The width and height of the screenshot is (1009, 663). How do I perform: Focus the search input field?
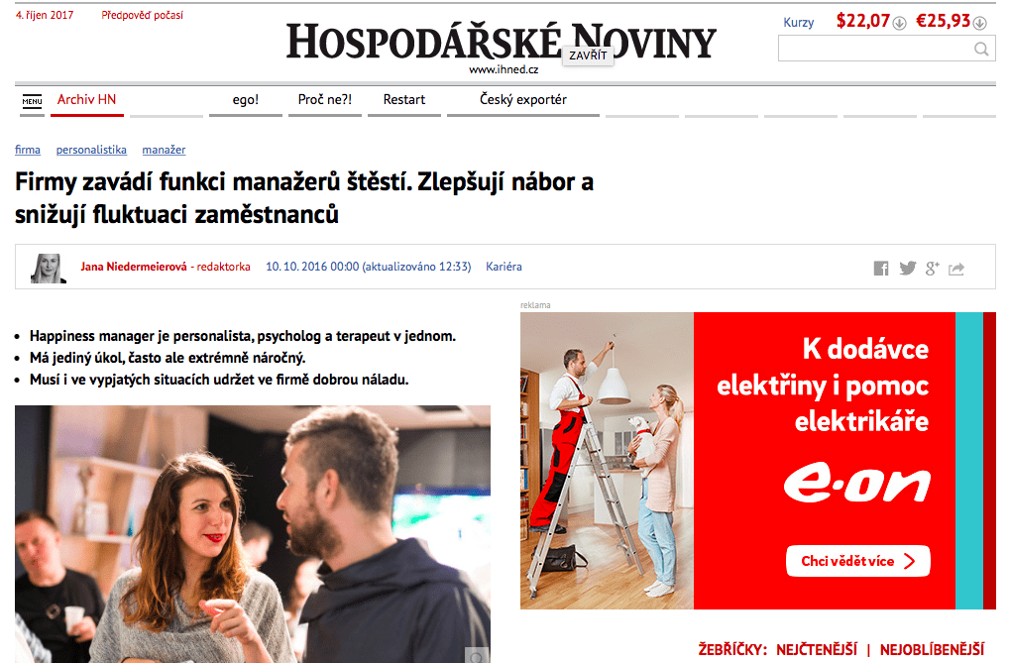[x=875, y=49]
